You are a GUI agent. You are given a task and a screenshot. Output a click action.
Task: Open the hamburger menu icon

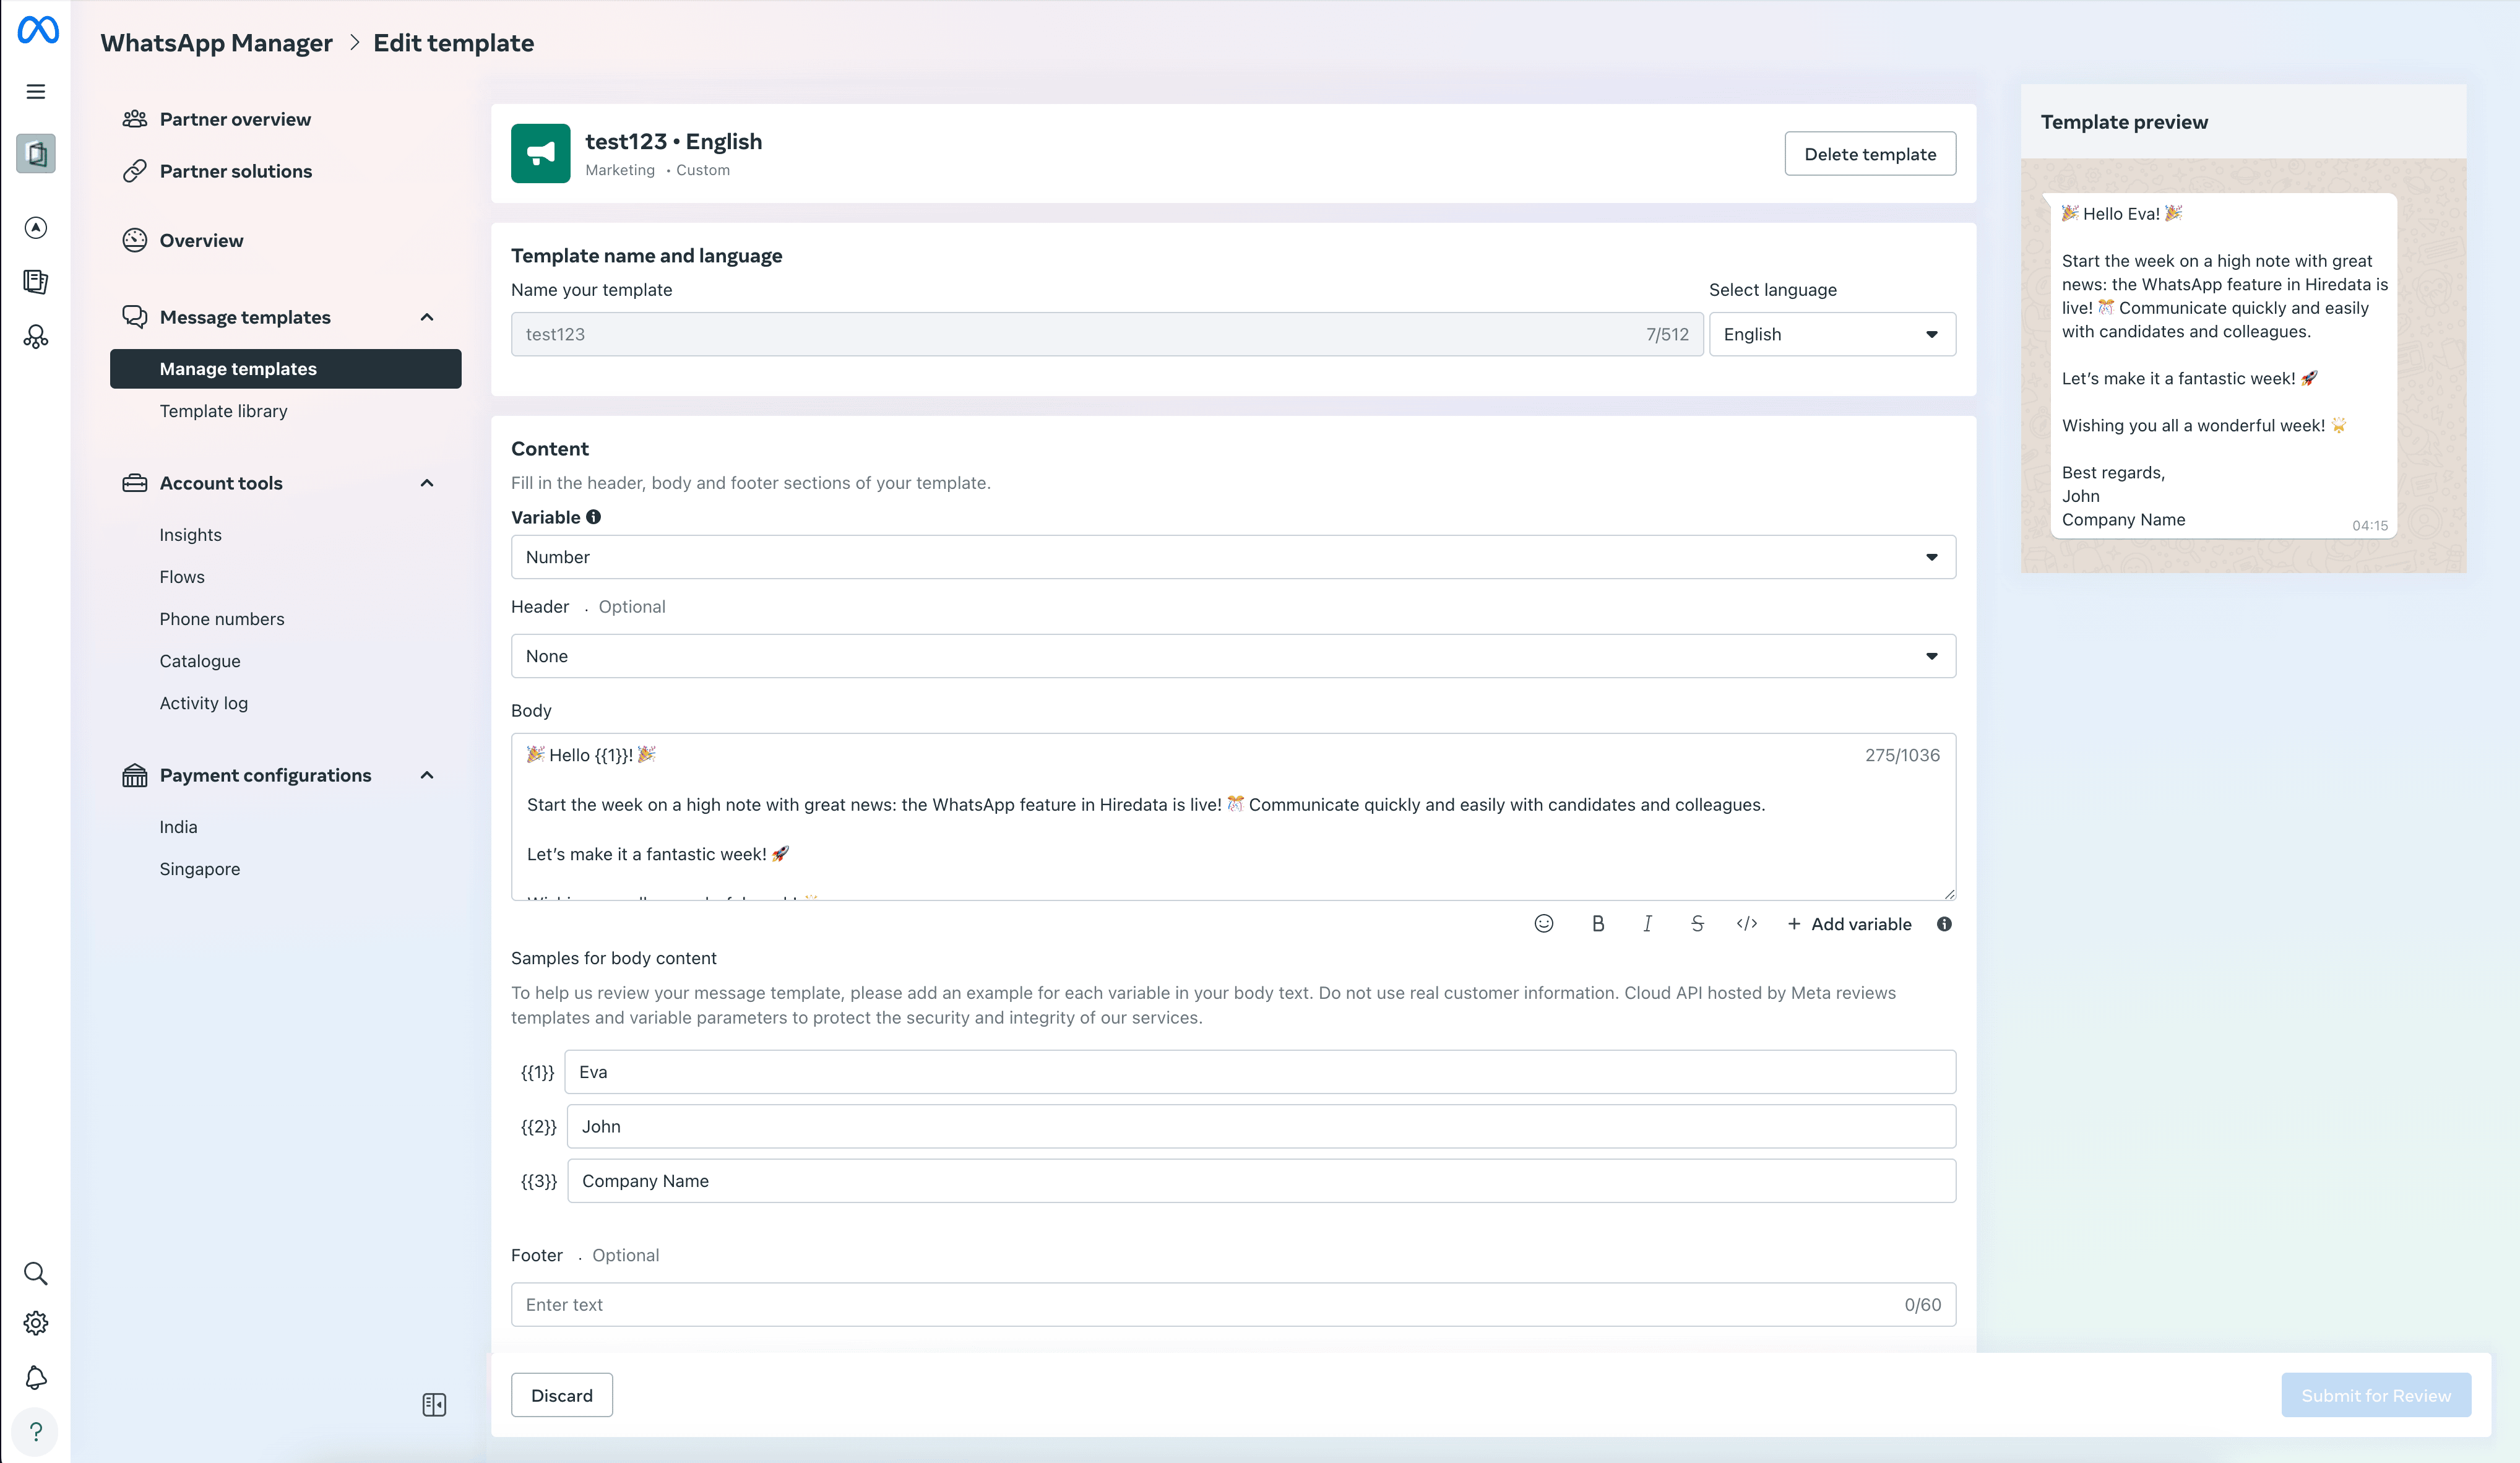coord(36,92)
